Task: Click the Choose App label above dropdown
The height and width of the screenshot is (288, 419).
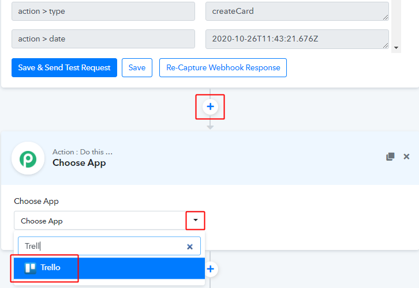Action: [x=36, y=201]
